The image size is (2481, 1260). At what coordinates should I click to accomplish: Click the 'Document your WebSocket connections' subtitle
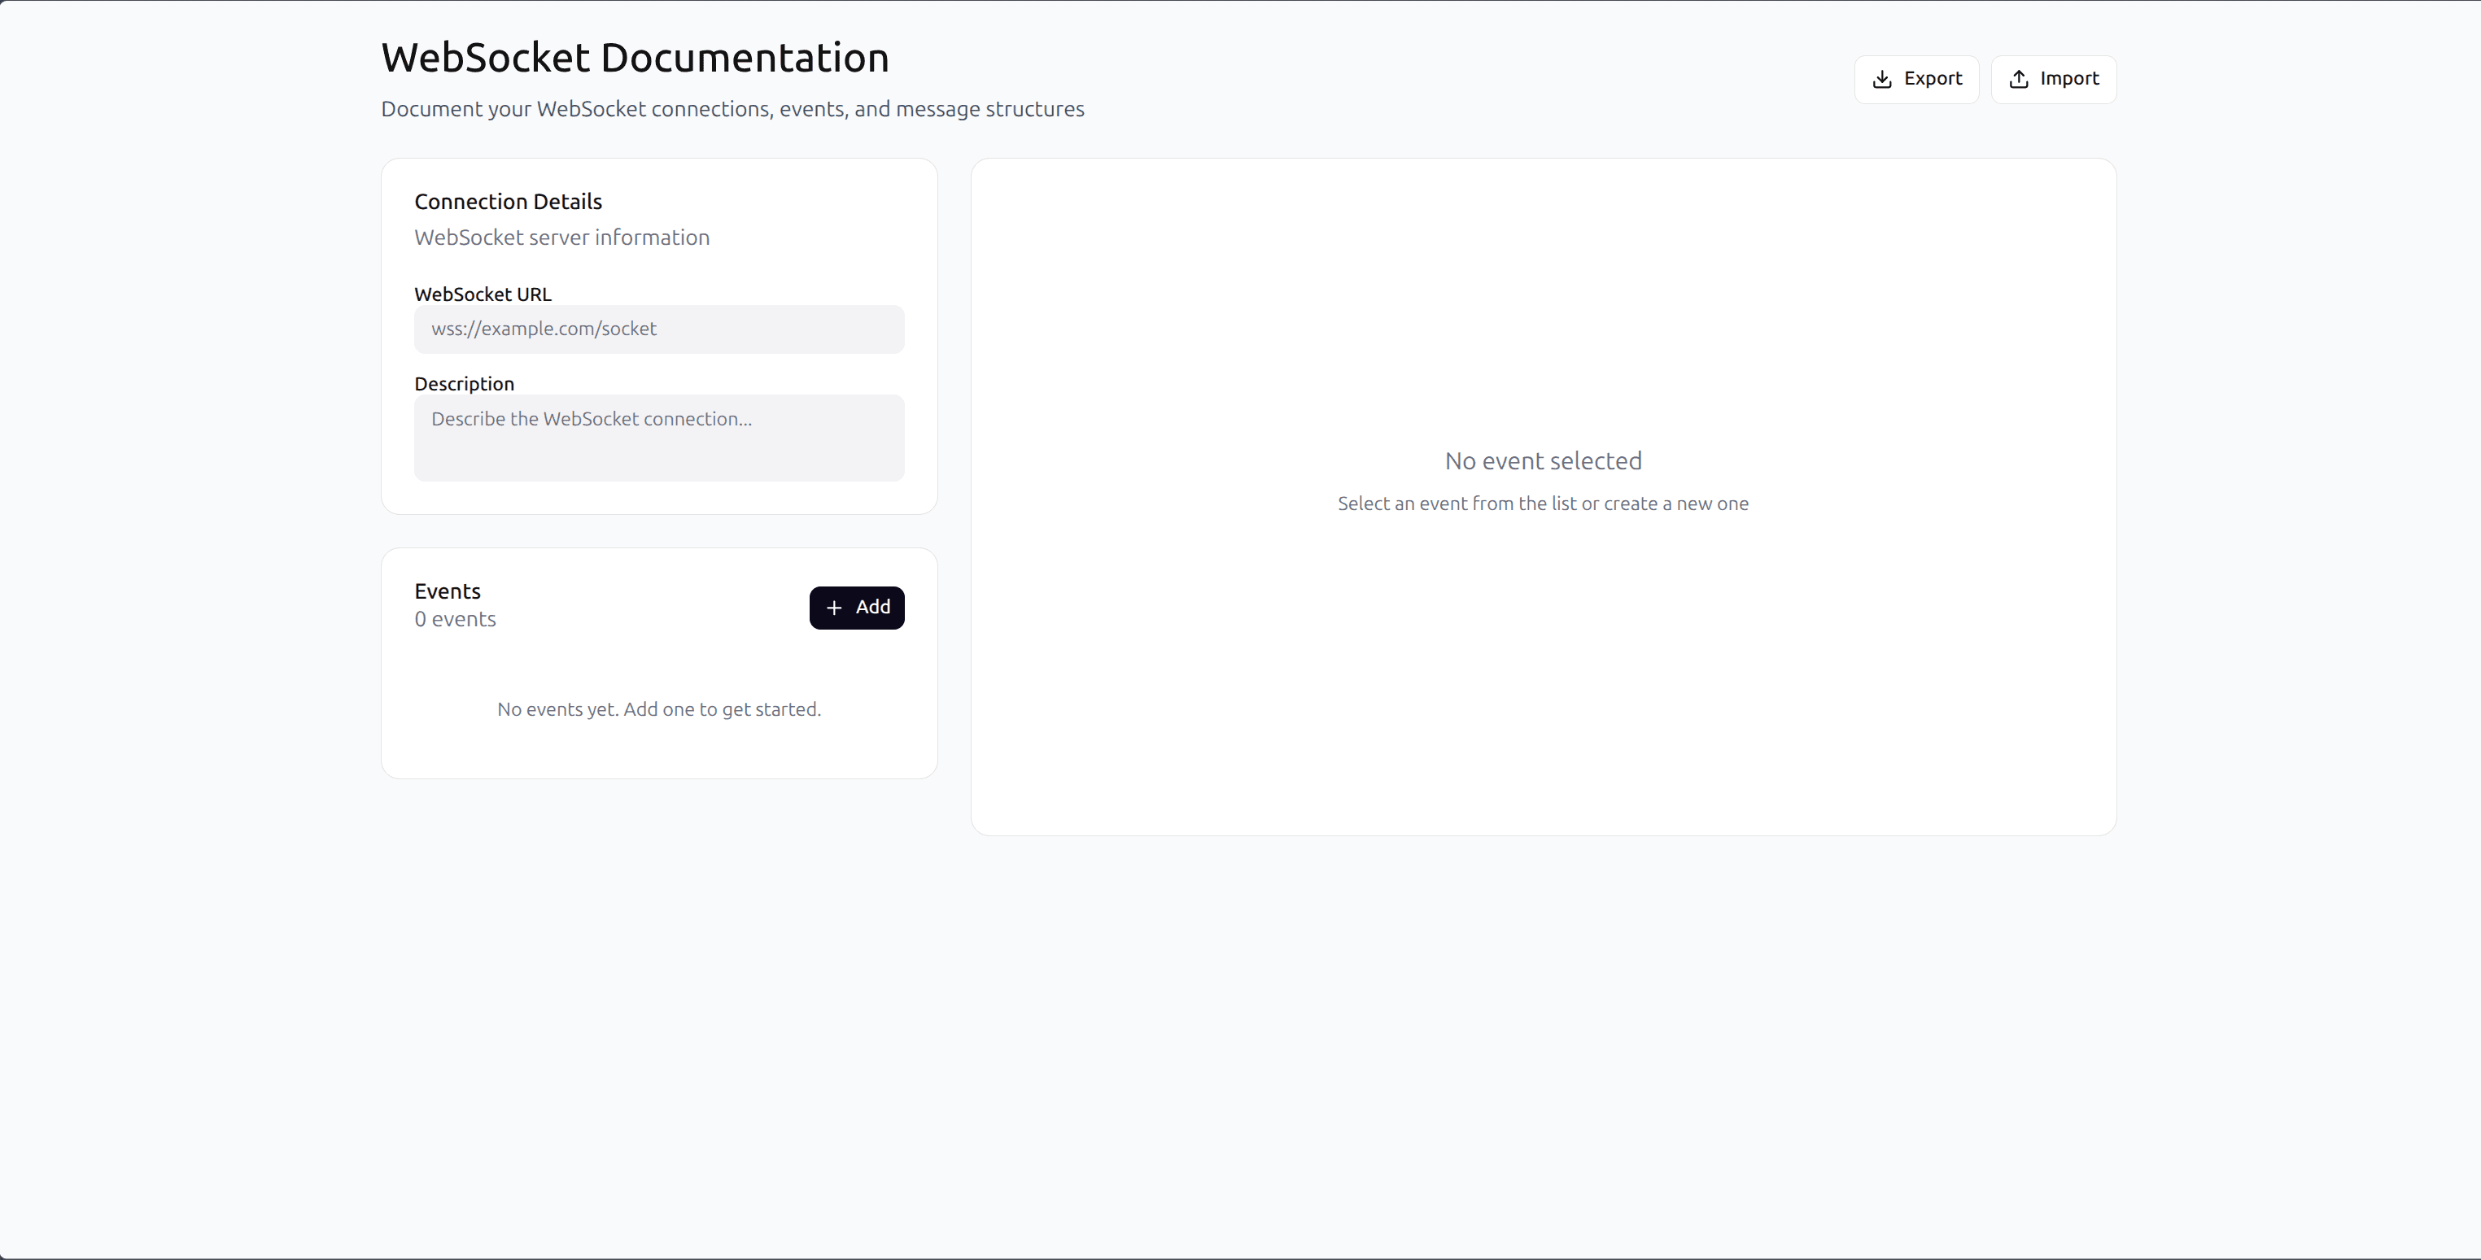point(732,109)
